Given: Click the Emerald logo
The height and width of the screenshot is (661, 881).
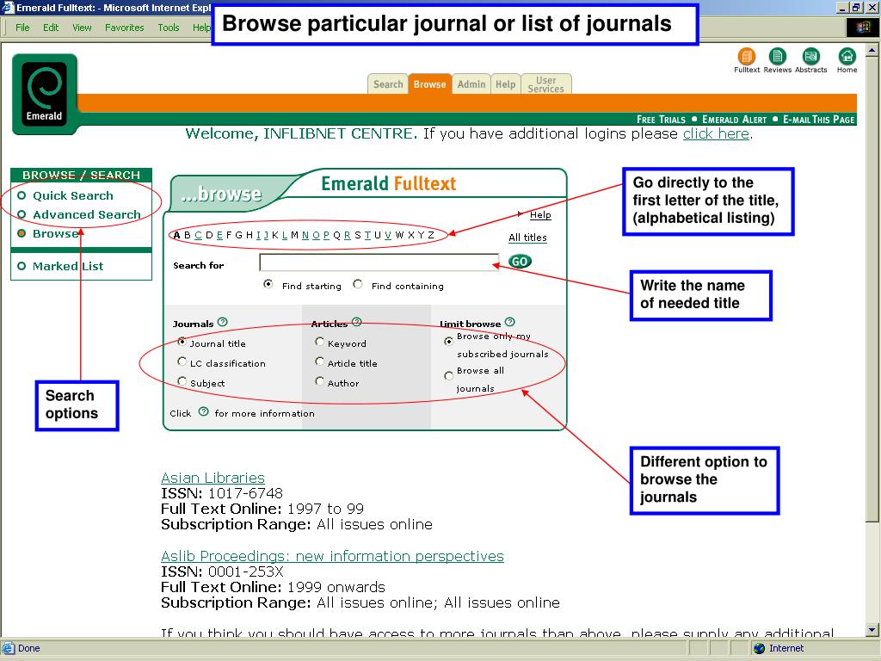Looking at the screenshot, I should 45,94.
